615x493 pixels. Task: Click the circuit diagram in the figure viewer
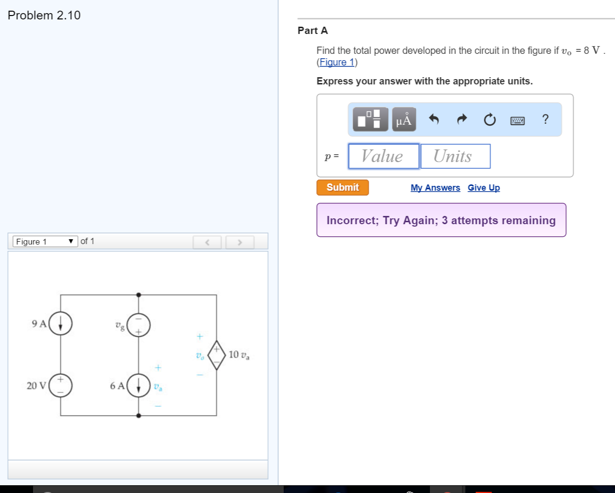pos(138,354)
